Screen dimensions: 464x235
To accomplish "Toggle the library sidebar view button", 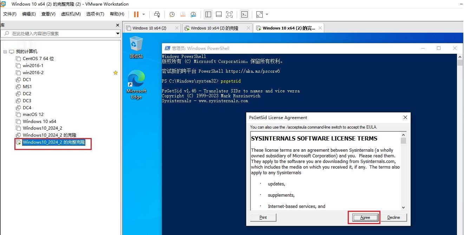I will click(208, 14).
